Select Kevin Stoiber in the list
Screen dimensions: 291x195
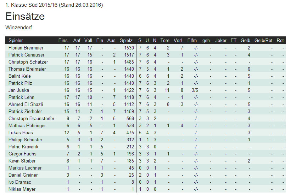click(22, 161)
